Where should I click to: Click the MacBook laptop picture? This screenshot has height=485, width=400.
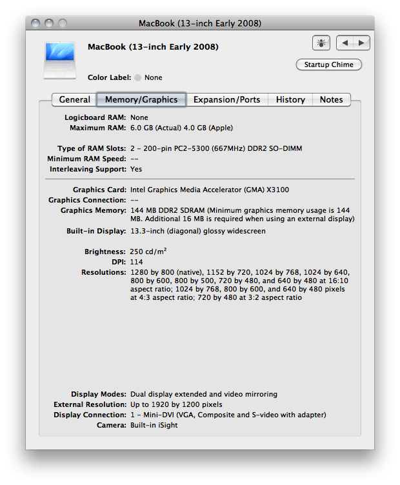click(60, 61)
